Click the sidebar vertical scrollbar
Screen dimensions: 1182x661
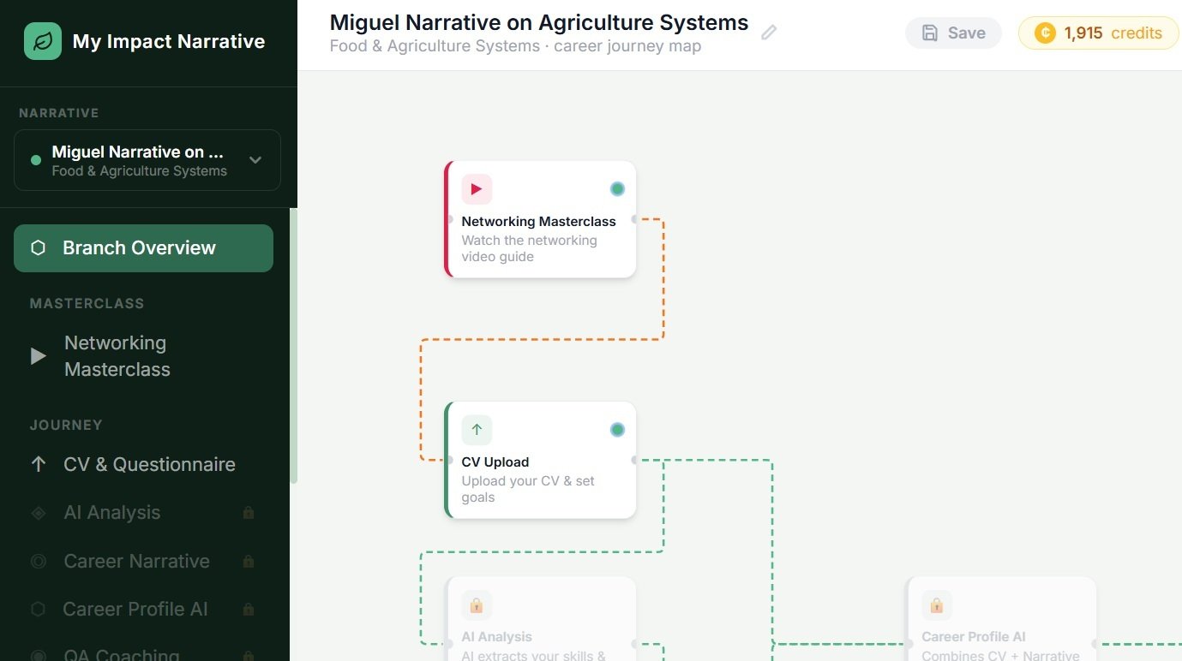pos(293,342)
